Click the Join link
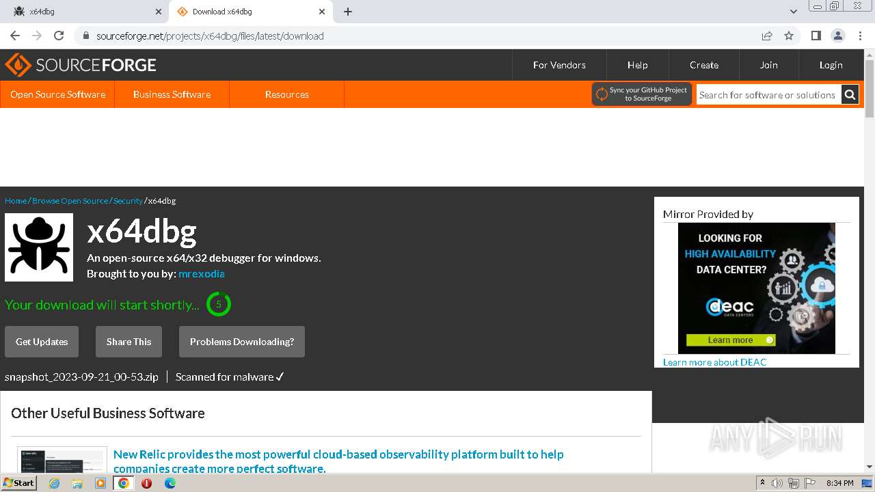 pyautogui.click(x=768, y=65)
